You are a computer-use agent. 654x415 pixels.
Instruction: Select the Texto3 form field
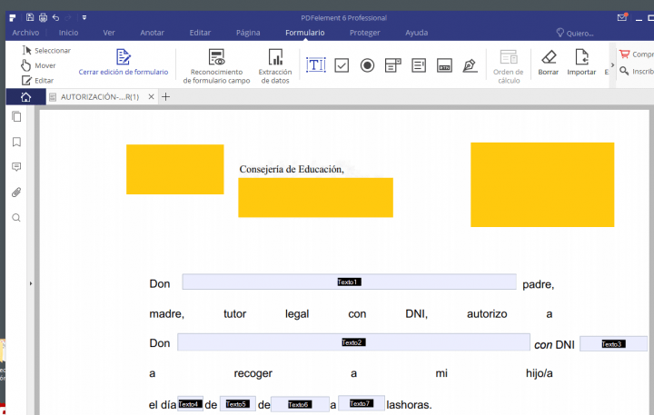(613, 343)
